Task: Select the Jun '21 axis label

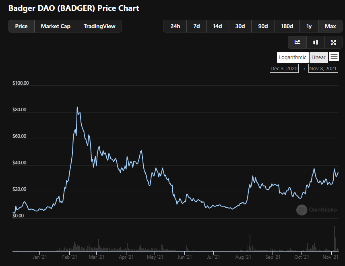Action: coord(184,257)
